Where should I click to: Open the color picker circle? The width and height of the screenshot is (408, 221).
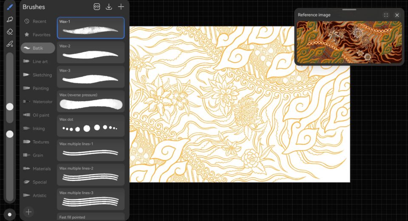(9, 214)
